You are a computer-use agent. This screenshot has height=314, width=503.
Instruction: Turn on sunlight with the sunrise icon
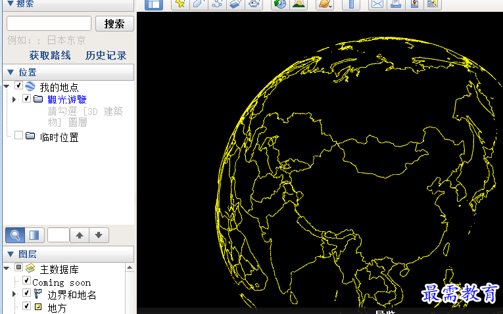[x=299, y=4]
